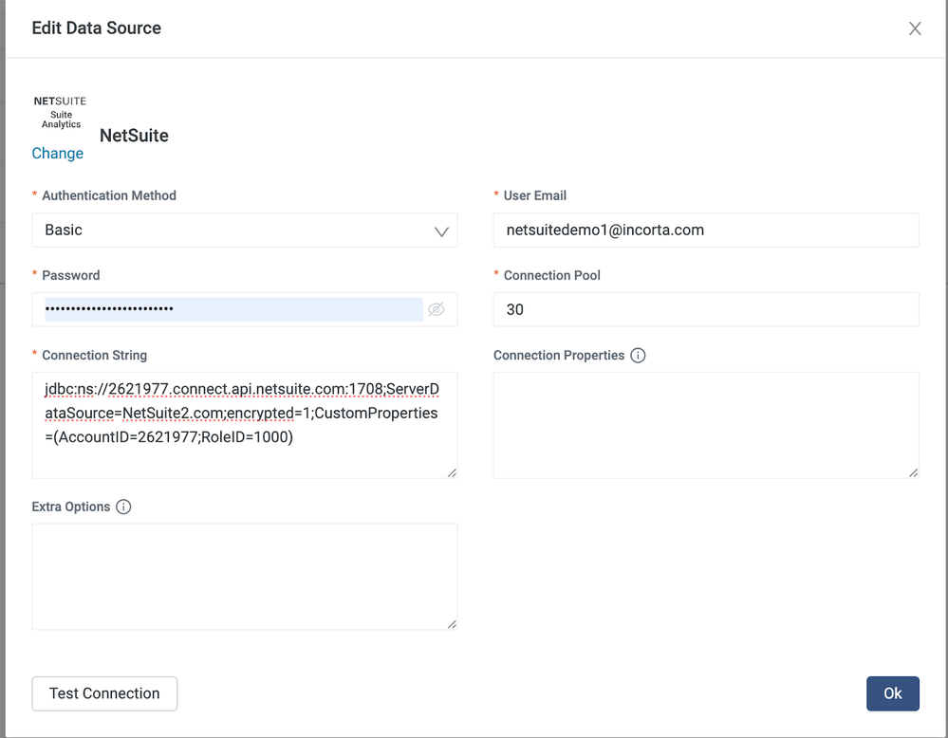Click into the Password field
The height and width of the screenshot is (738, 948).
pos(232,309)
